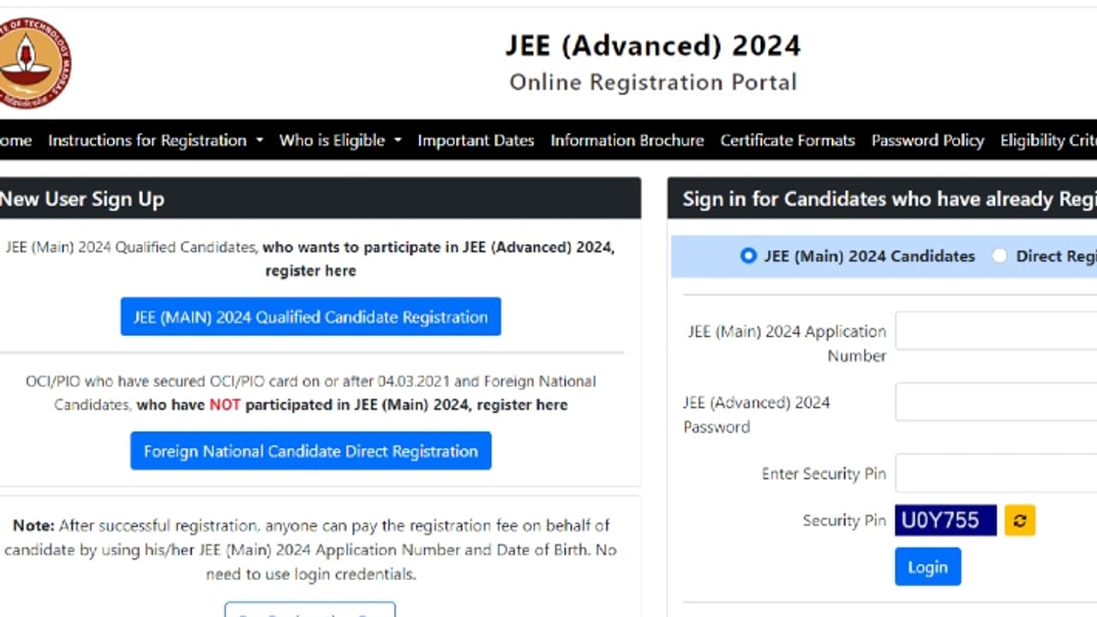Image resolution: width=1097 pixels, height=617 pixels.
Task: Click the JEE (Advanced) 2024 Password field
Action: [x=996, y=402]
